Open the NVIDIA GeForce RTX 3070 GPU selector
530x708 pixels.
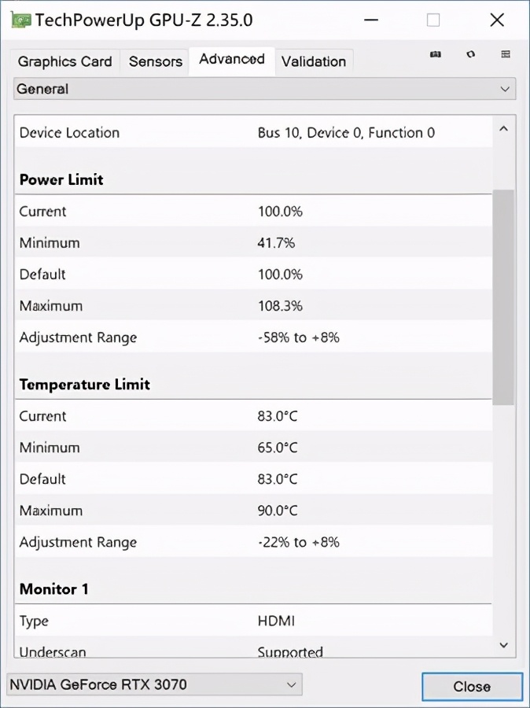tap(154, 685)
